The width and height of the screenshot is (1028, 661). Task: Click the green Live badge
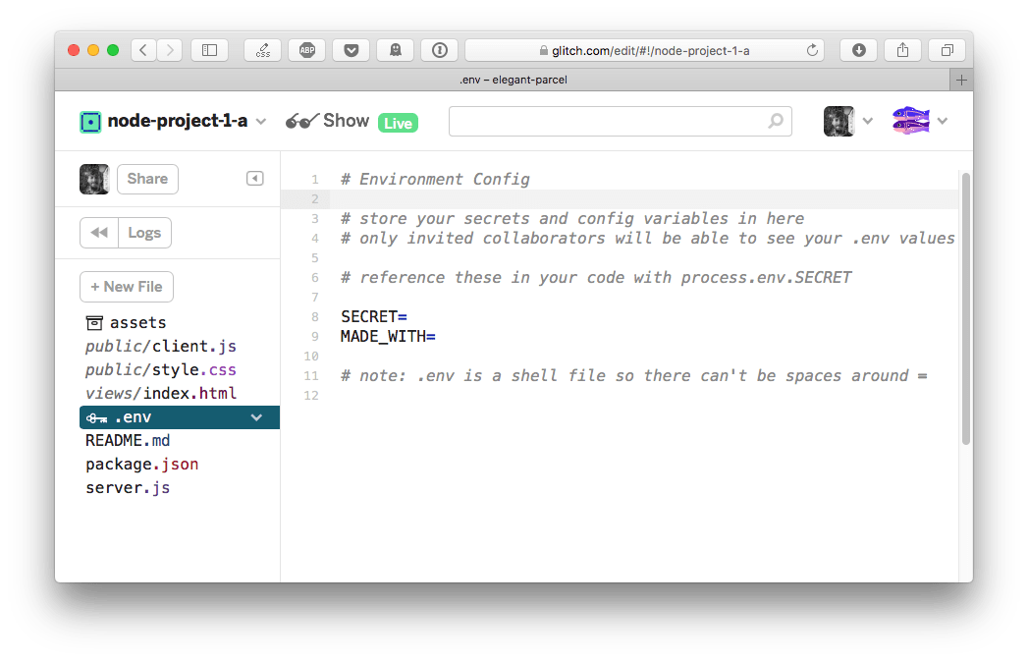[x=398, y=123]
